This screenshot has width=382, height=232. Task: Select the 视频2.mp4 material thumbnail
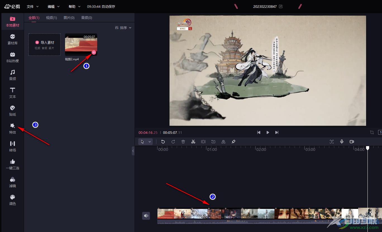click(x=81, y=45)
